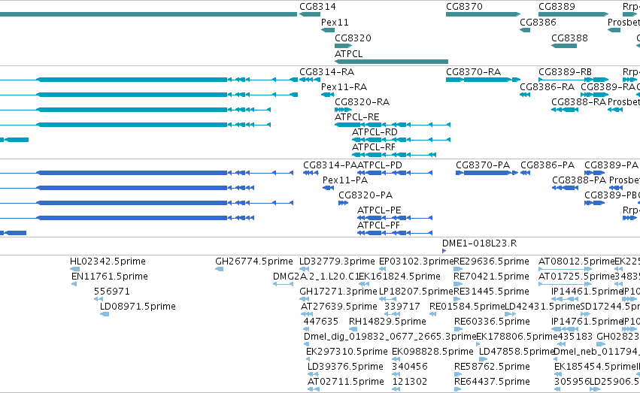Image resolution: width=640 pixels, height=393 pixels.
Task: Select the CG8389-RA transcript label
Action: pyautogui.click(x=608, y=87)
